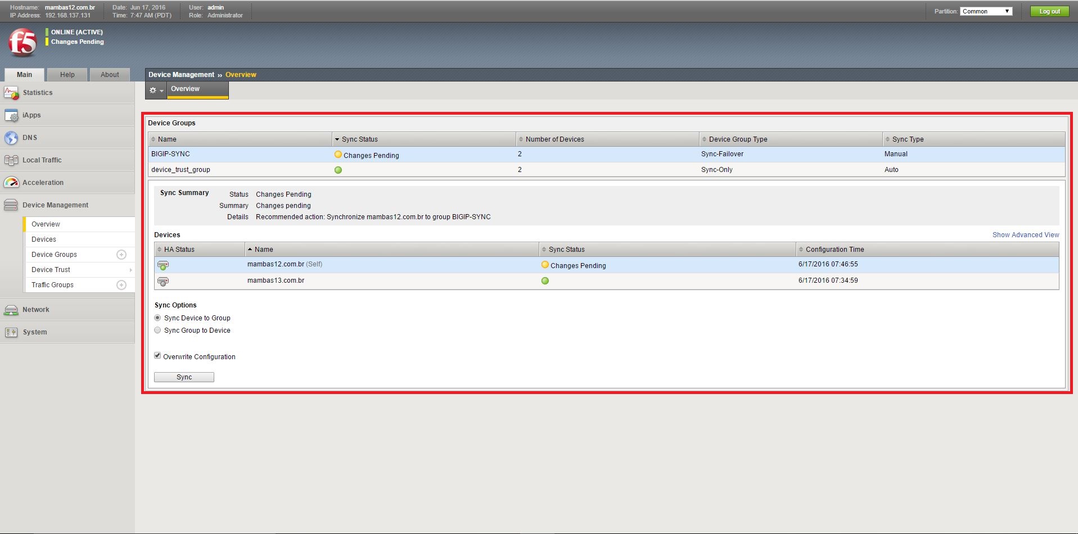Switch to the About tab
The height and width of the screenshot is (534, 1078).
point(110,75)
